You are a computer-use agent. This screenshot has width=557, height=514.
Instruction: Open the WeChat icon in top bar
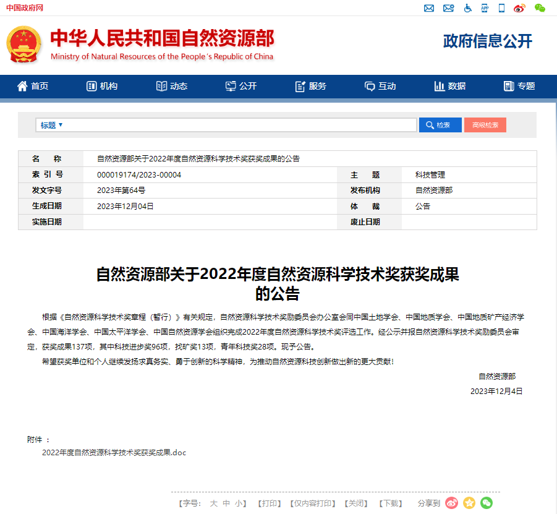click(540, 8)
